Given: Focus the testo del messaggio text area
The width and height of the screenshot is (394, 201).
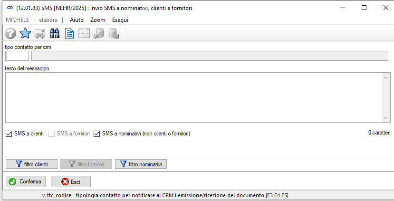Looking at the screenshot, I should pyautogui.click(x=194, y=97).
